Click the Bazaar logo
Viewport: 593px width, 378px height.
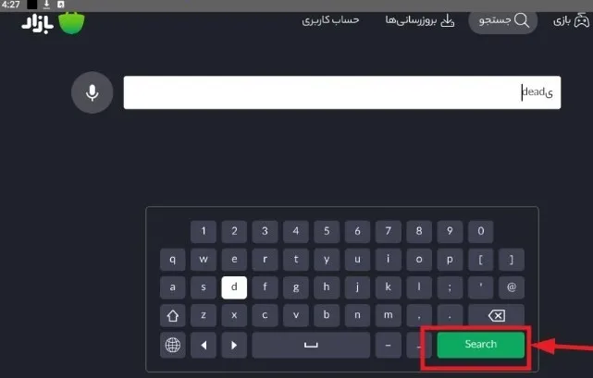[54, 23]
